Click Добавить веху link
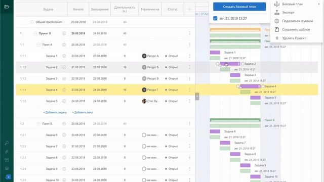This screenshot has height=182, width=324. tap(83, 112)
